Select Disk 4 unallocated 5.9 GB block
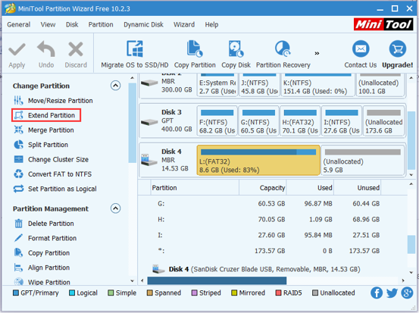Screen dimensions: 419x313 pyautogui.click(x=363, y=160)
